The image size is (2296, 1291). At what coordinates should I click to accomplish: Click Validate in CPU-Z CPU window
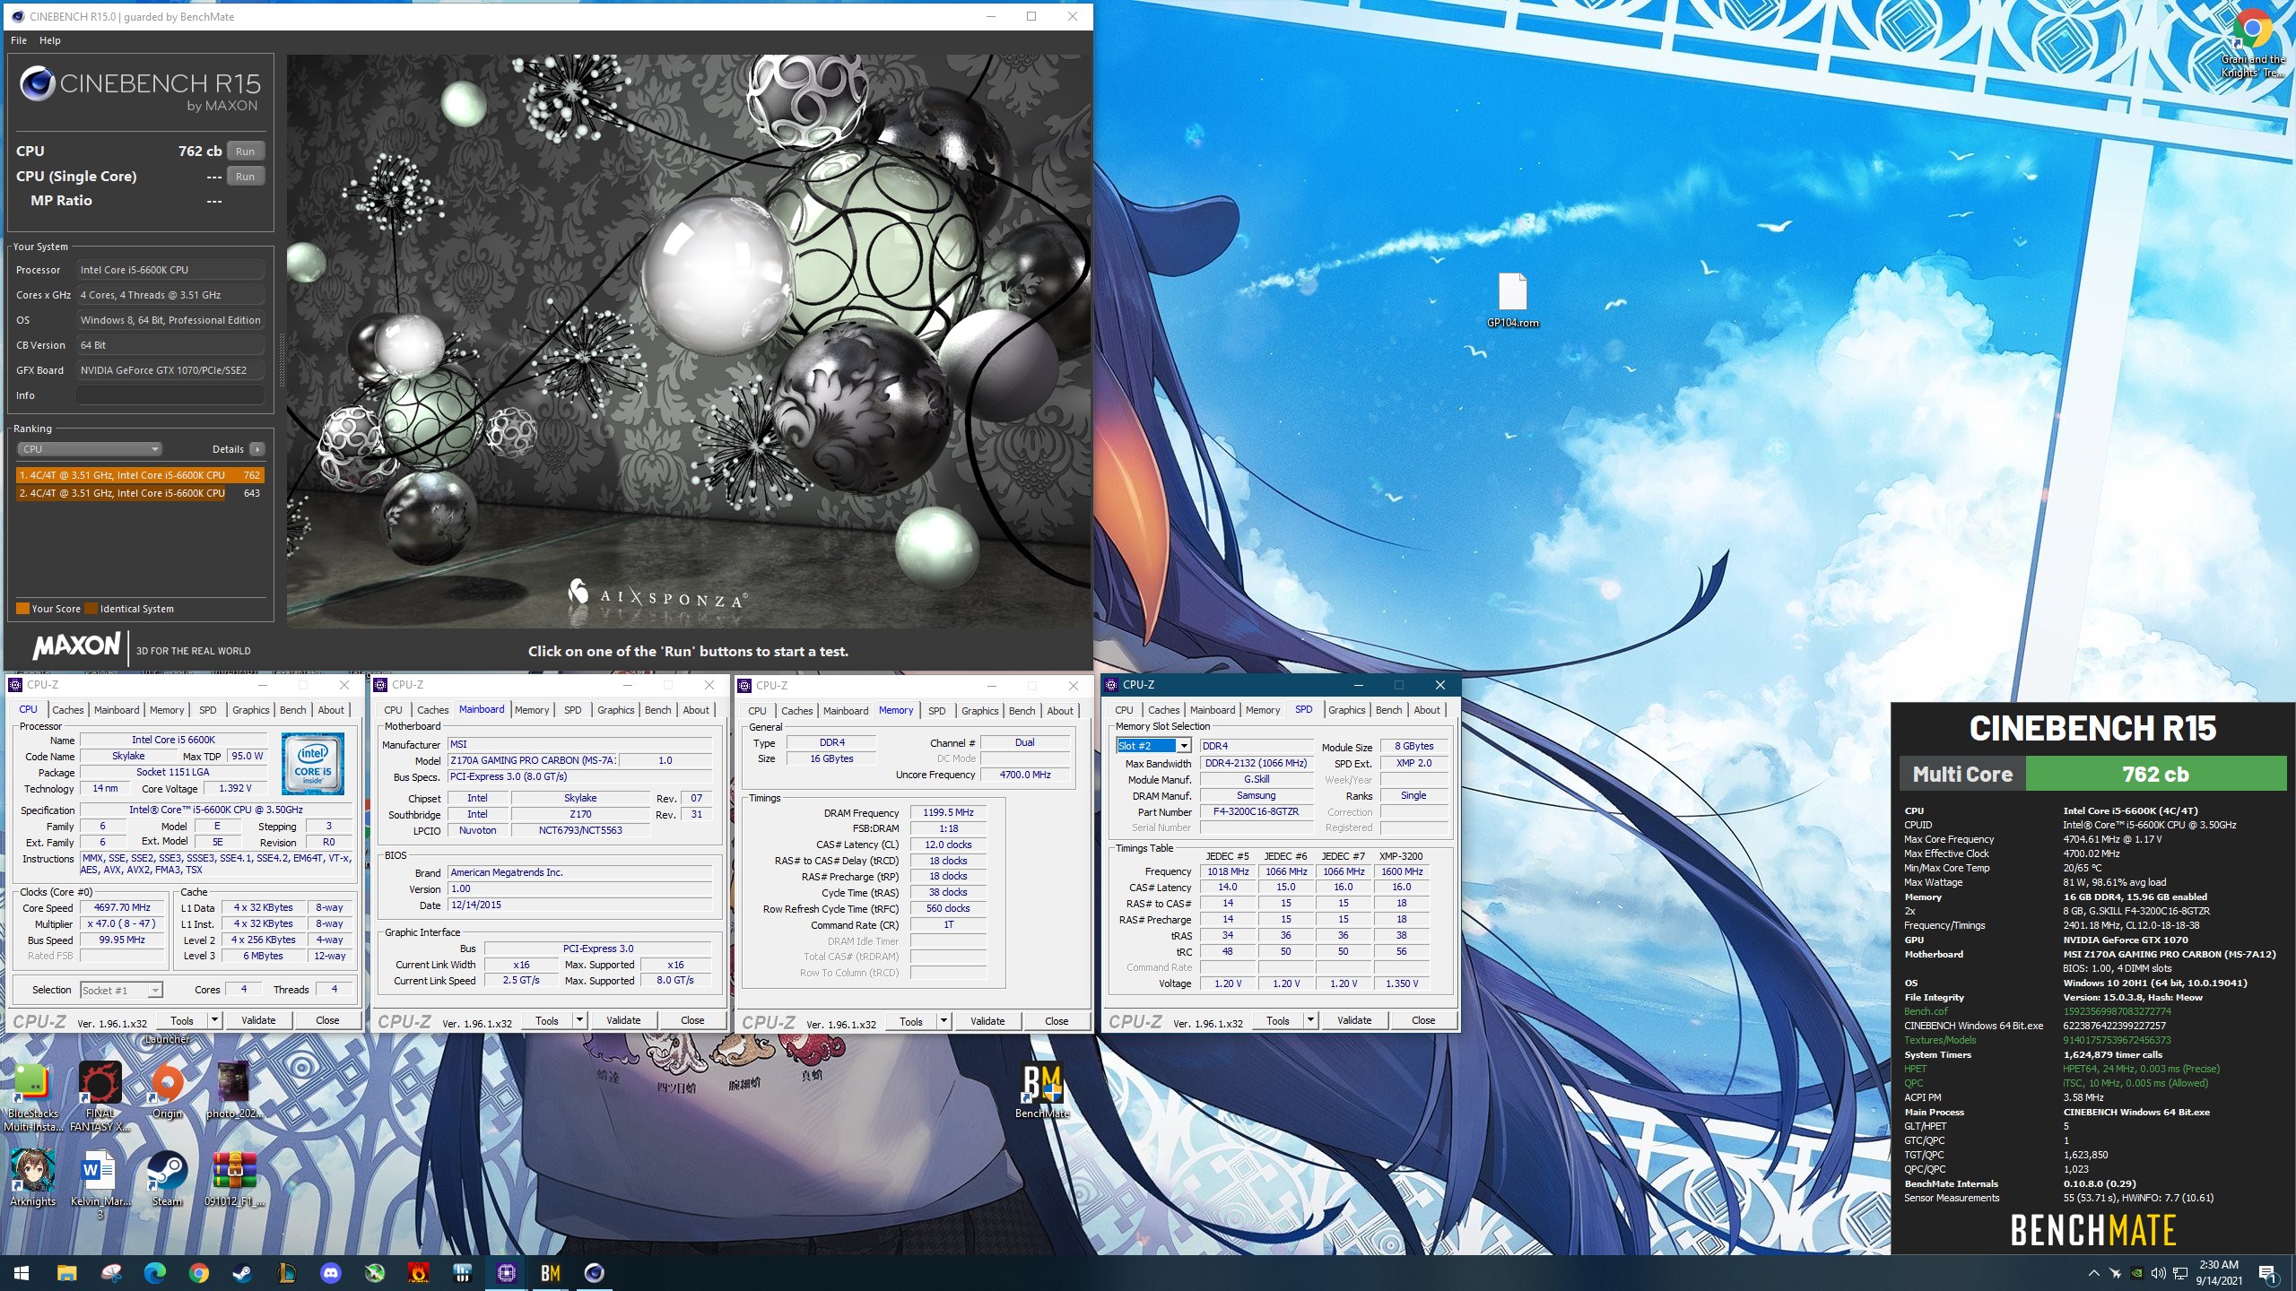(x=258, y=1020)
